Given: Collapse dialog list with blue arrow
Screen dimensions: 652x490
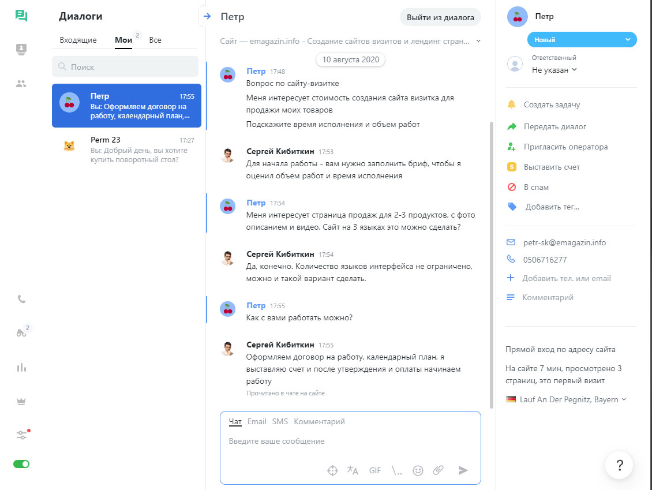Looking at the screenshot, I should point(207,17).
